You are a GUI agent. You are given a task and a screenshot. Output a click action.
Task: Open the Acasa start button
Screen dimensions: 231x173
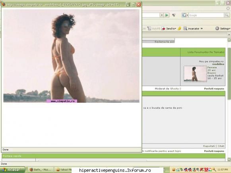[12, 170]
